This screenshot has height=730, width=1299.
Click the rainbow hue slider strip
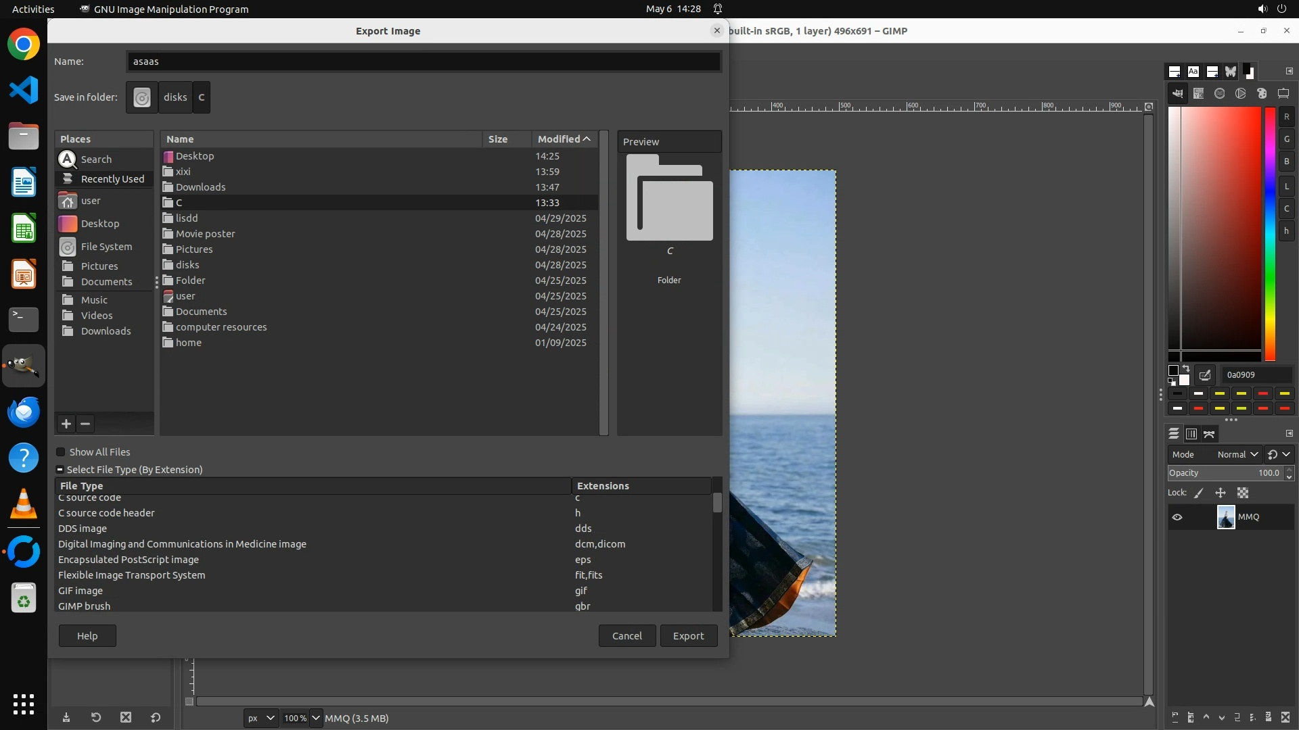pyautogui.click(x=1270, y=233)
